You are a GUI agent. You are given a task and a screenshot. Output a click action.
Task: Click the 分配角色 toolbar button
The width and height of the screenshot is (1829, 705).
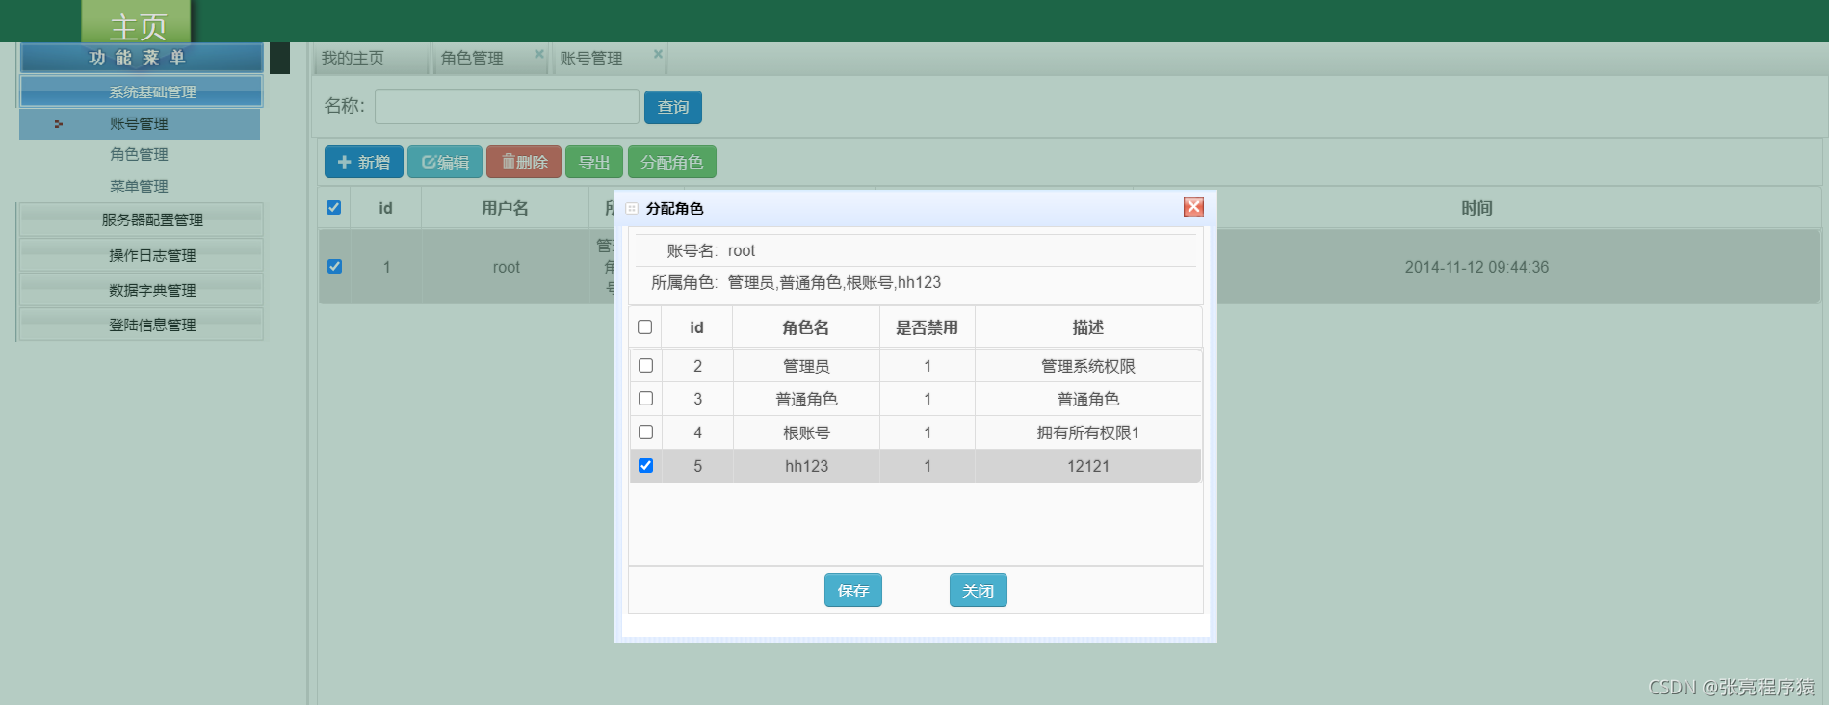672,162
